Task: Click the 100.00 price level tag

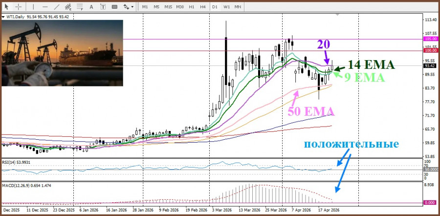Action: (431, 50)
